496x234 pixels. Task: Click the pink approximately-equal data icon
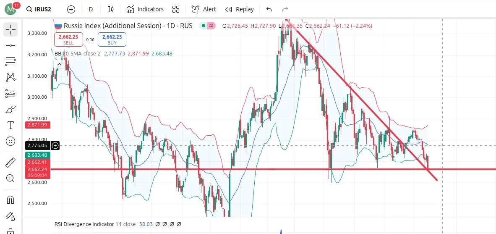click(x=211, y=26)
